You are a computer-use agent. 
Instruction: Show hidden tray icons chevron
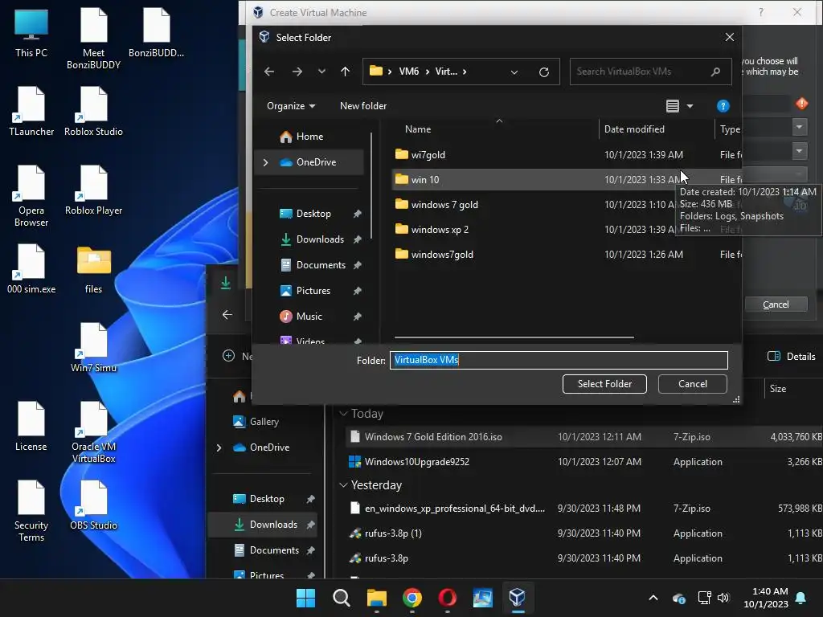click(653, 598)
